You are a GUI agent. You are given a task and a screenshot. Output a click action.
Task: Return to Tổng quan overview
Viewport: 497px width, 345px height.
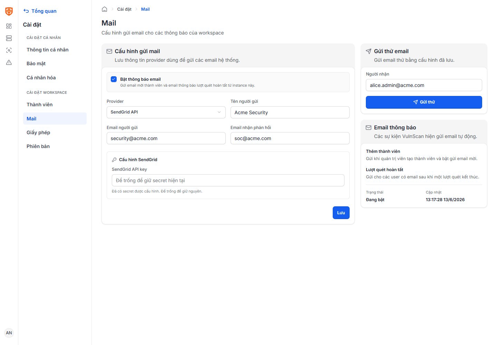pos(44,11)
